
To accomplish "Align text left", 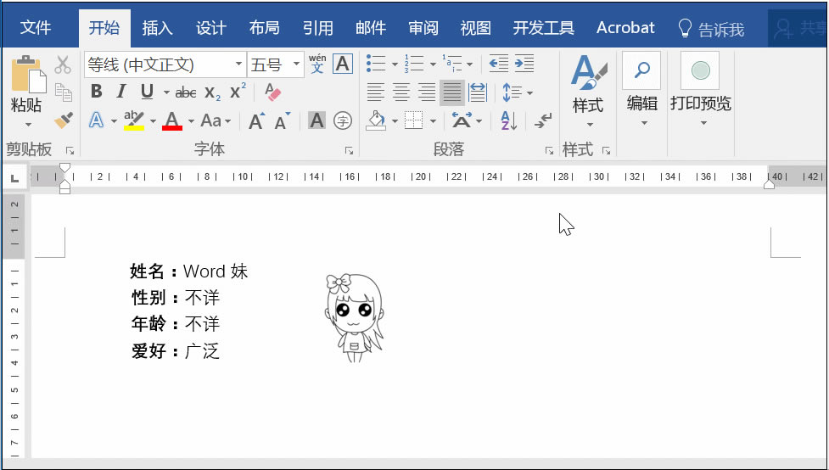I will click(376, 92).
